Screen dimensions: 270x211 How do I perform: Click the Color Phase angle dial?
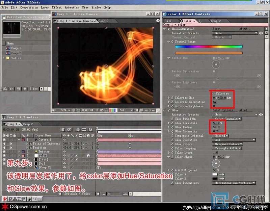click(216, 163)
